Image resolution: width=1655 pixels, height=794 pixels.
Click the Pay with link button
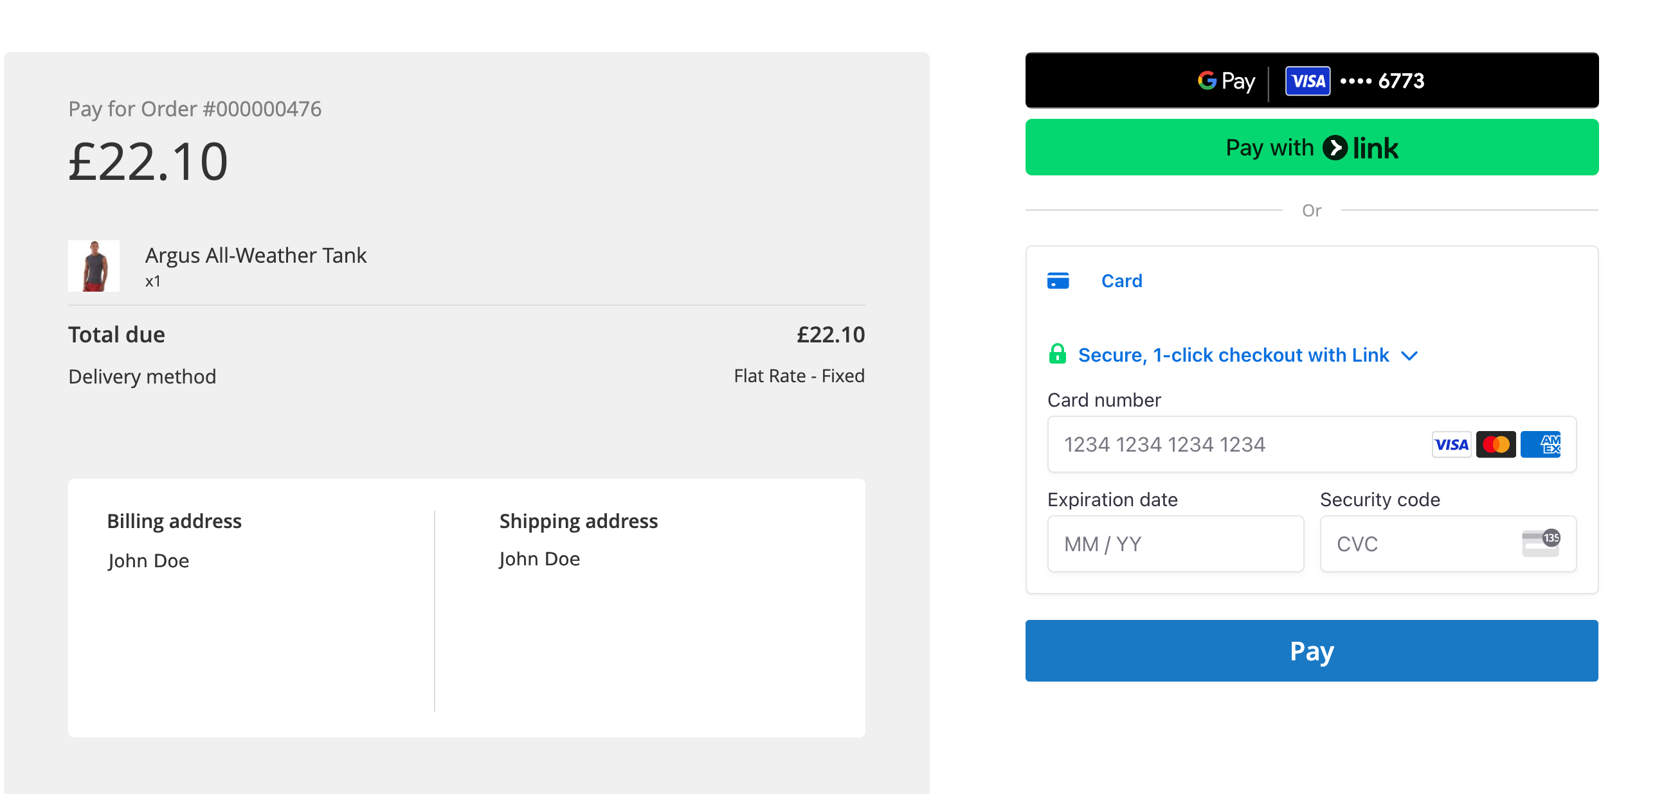(x=1312, y=148)
